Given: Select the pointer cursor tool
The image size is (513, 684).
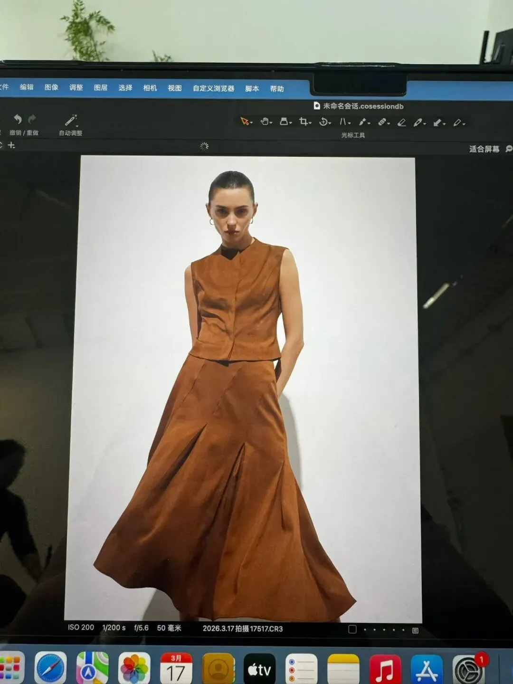Looking at the screenshot, I should (x=245, y=122).
